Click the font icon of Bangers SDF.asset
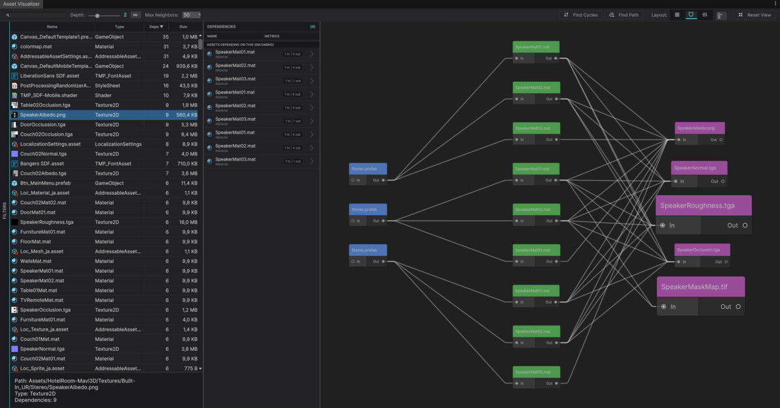 coord(14,164)
